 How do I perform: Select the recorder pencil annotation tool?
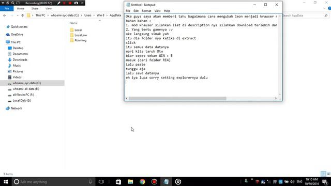coord(59,3)
